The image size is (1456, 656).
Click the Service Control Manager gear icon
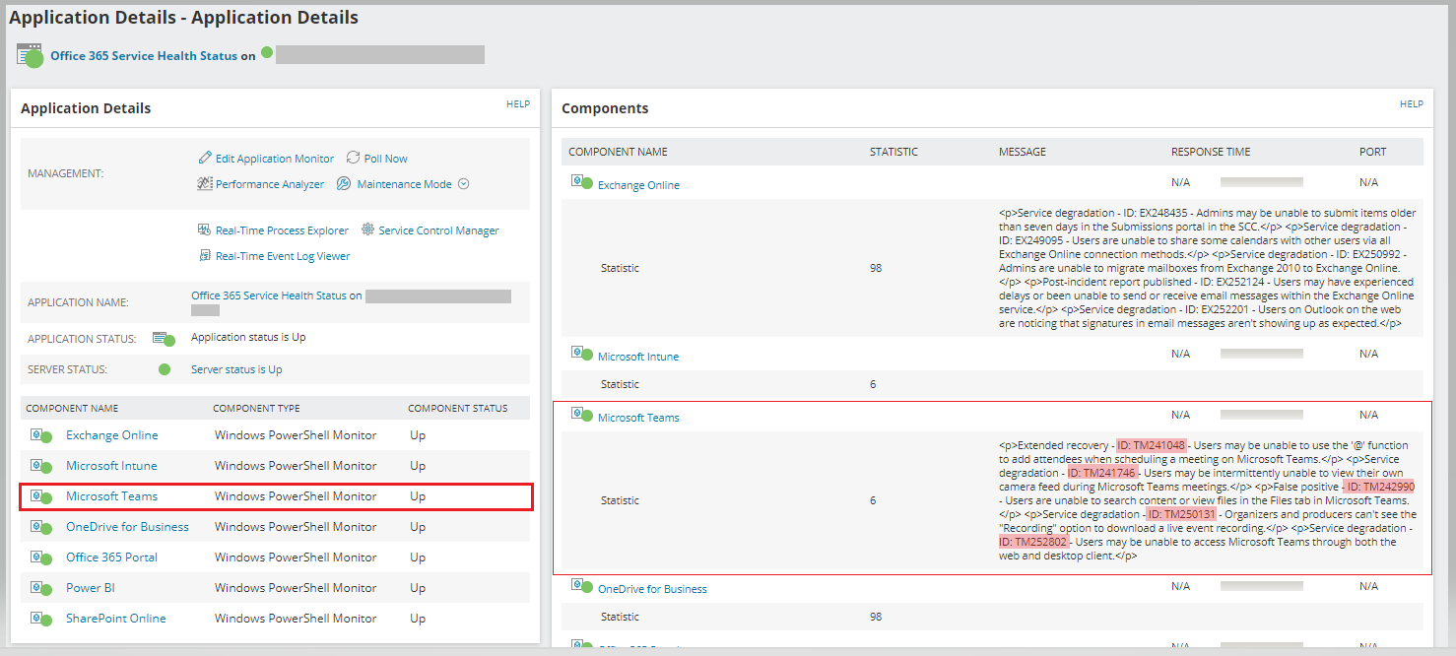[367, 230]
